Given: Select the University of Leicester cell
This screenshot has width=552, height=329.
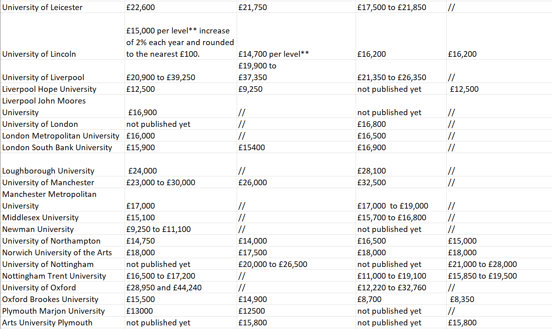Looking at the screenshot, I should pyautogui.click(x=42, y=7).
